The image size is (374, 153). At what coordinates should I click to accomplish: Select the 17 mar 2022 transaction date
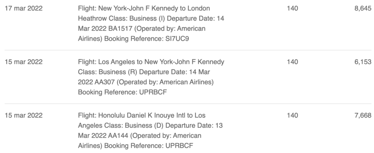(24, 8)
